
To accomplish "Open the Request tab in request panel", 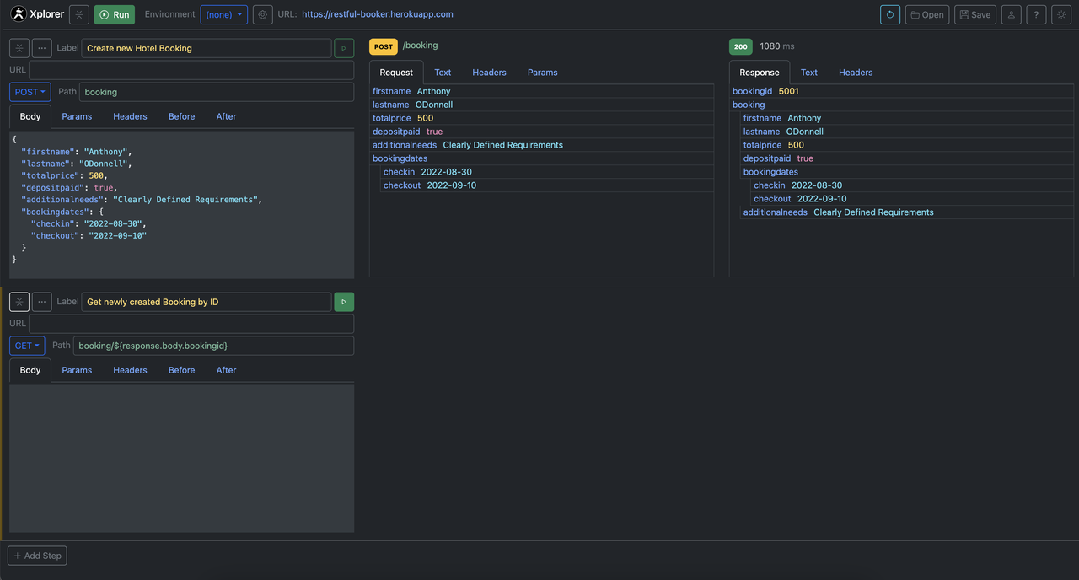I will (396, 72).
